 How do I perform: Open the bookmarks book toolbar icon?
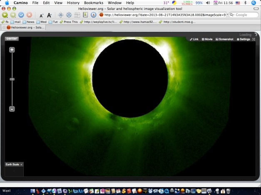[x=85, y=15]
